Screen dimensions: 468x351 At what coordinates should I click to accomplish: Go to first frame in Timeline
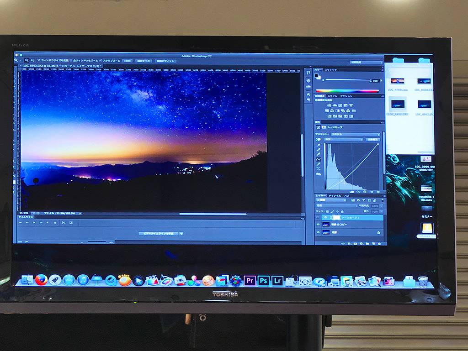pos(20,223)
